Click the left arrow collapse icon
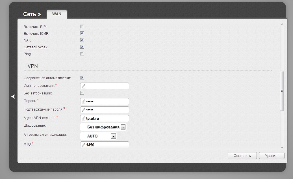 point(13,96)
